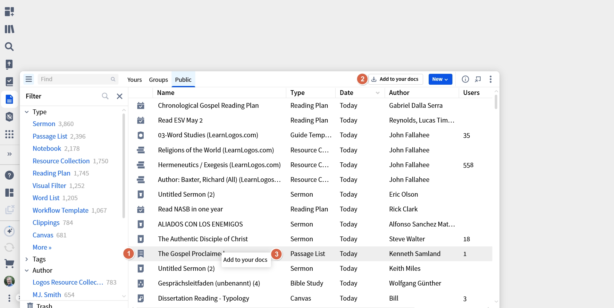Filter by Sermon type
The image size is (614, 308).
point(44,124)
